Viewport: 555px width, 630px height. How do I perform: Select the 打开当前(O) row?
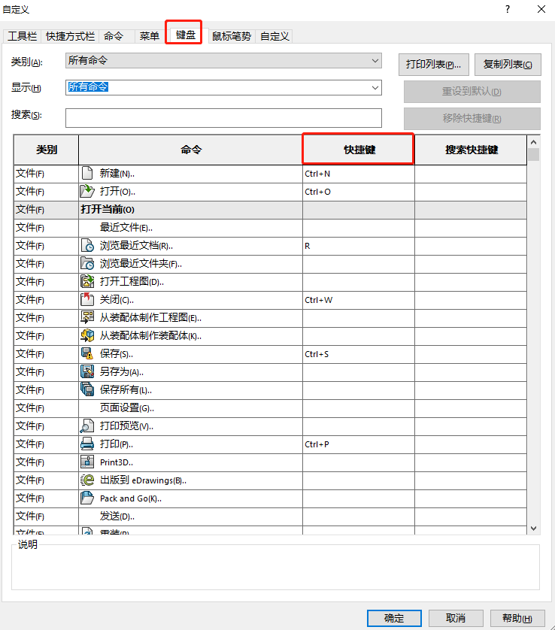click(270, 210)
